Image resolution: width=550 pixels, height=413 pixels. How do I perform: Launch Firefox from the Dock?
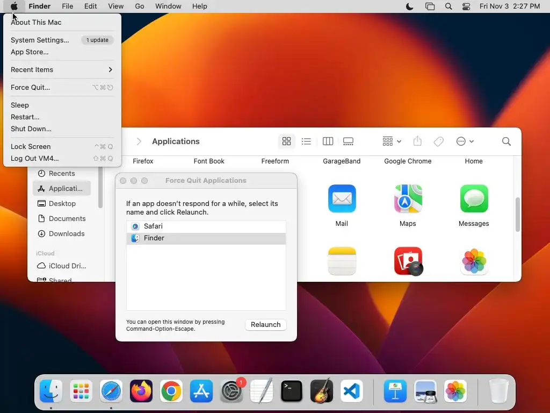[x=141, y=391]
